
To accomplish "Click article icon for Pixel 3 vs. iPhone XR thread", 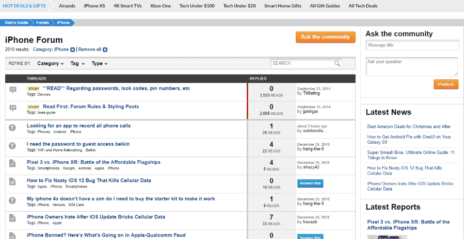I will click(x=12, y=163).
